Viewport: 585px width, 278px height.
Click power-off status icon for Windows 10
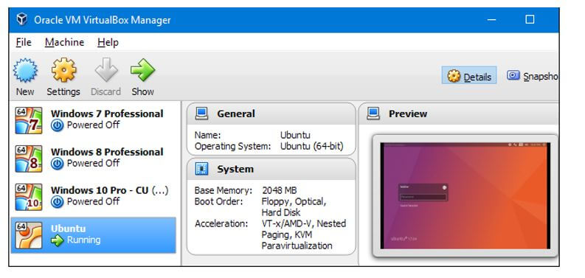[x=58, y=202]
